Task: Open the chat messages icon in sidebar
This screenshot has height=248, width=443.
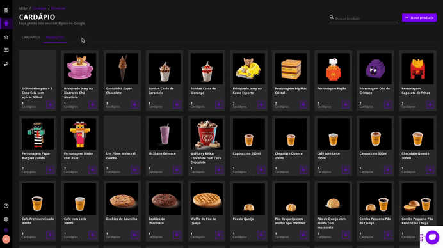Action: click(x=6, y=50)
